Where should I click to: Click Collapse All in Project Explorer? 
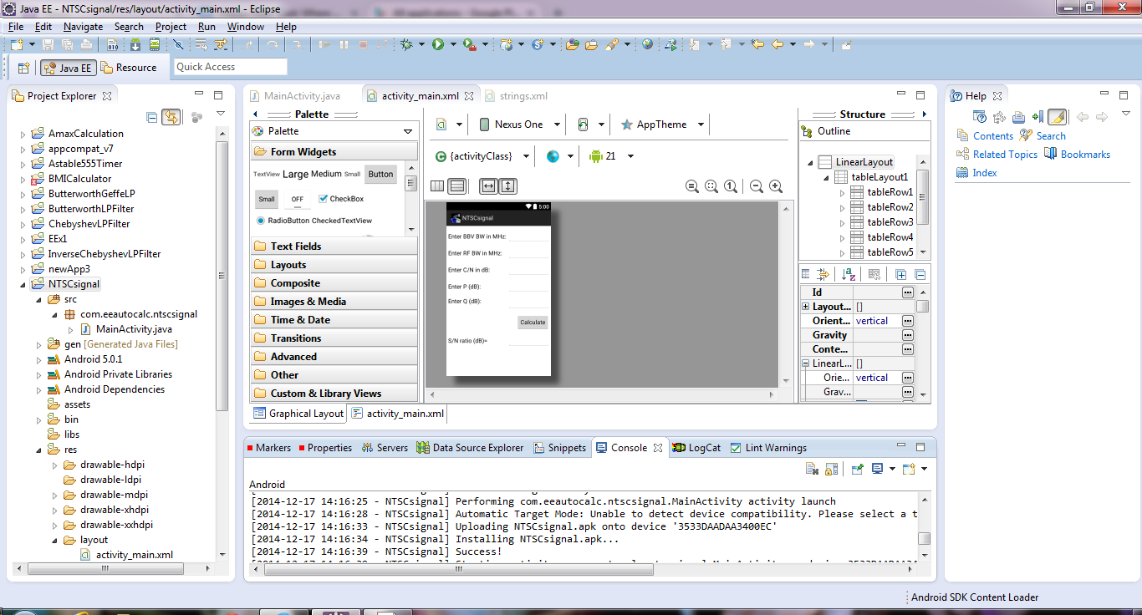[x=151, y=117]
